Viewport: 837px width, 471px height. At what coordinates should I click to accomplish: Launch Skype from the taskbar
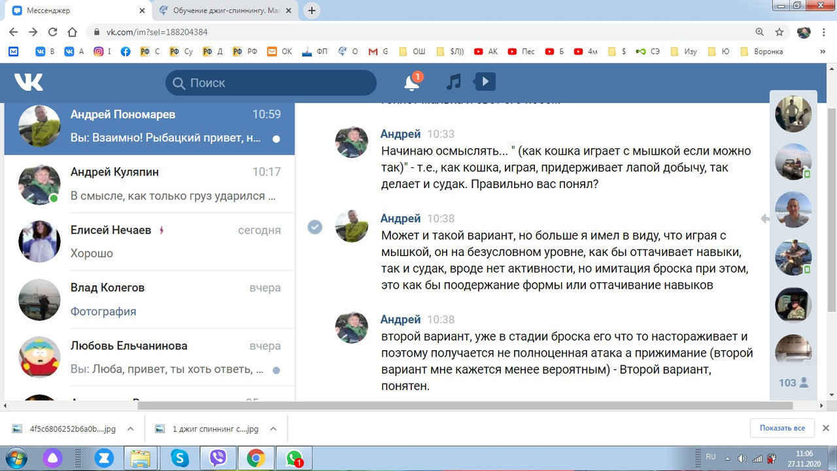(180, 458)
